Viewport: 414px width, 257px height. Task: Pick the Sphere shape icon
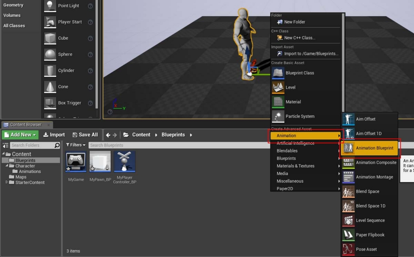click(50, 55)
